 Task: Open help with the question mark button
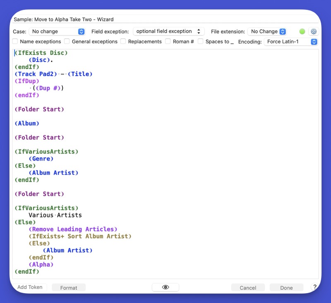click(314, 287)
